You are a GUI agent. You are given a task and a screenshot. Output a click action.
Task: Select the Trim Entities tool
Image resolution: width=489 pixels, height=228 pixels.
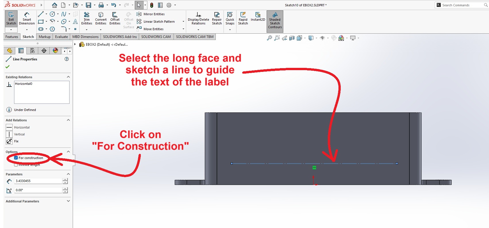[x=86, y=19]
